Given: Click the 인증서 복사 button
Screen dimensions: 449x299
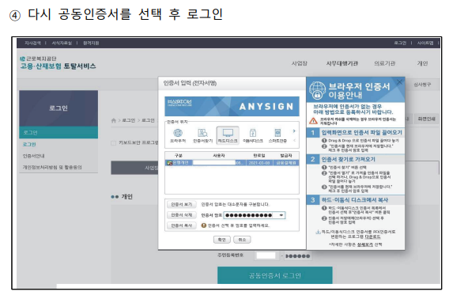Looking at the screenshot, I should (182, 225).
